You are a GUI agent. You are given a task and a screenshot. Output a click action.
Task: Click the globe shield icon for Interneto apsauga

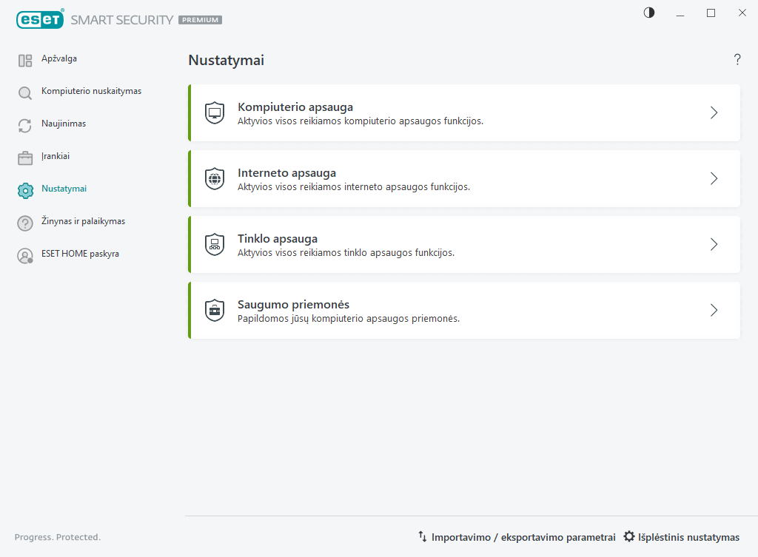(215, 179)
